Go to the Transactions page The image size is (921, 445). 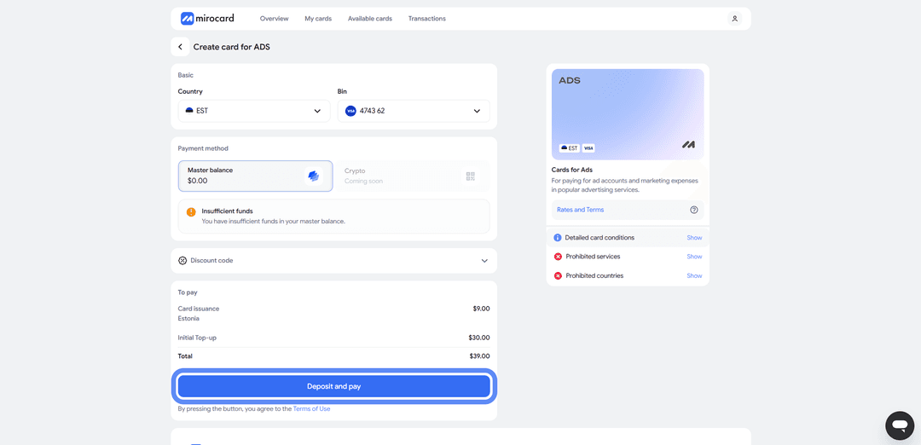[427, 19]
